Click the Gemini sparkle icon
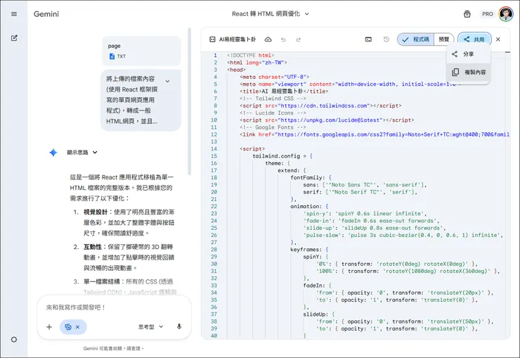Screen dimensions: 520x358 pos(53,153)
